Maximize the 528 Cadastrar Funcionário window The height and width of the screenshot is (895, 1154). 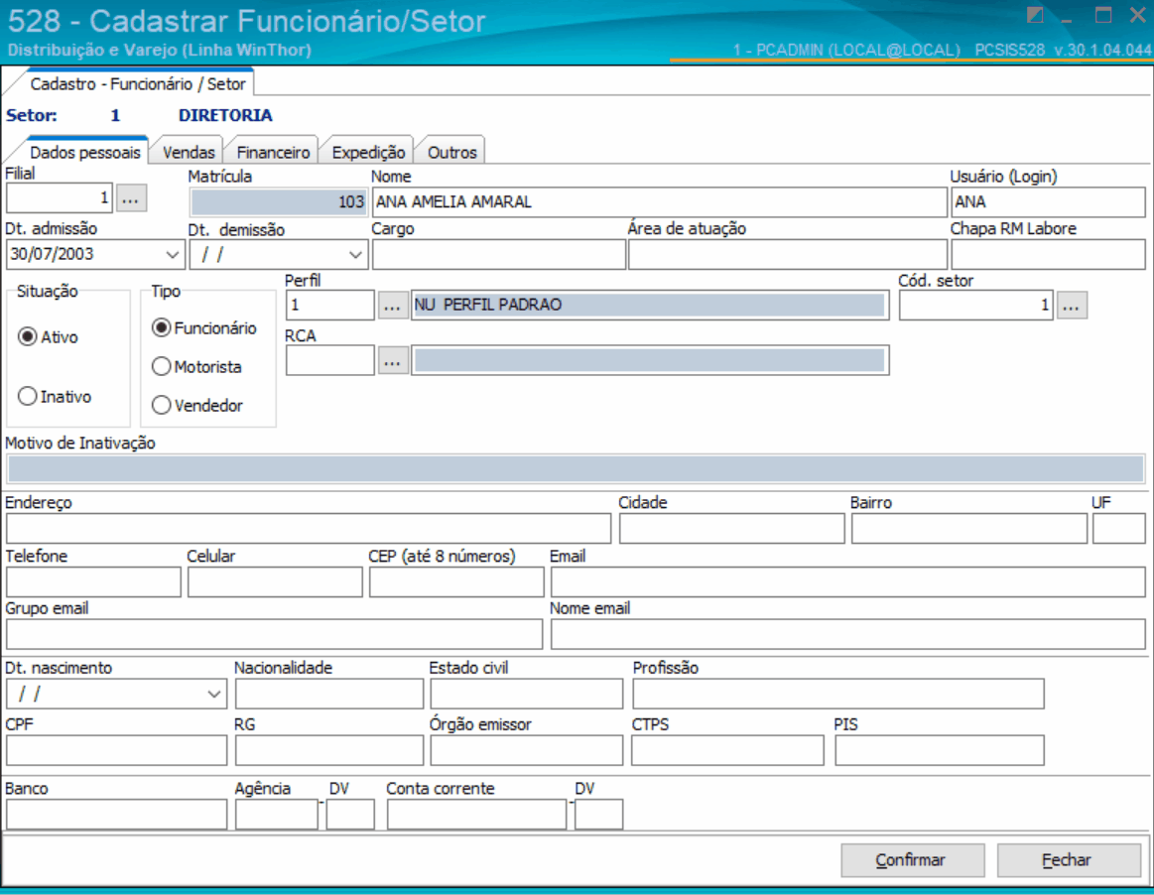1103,16
